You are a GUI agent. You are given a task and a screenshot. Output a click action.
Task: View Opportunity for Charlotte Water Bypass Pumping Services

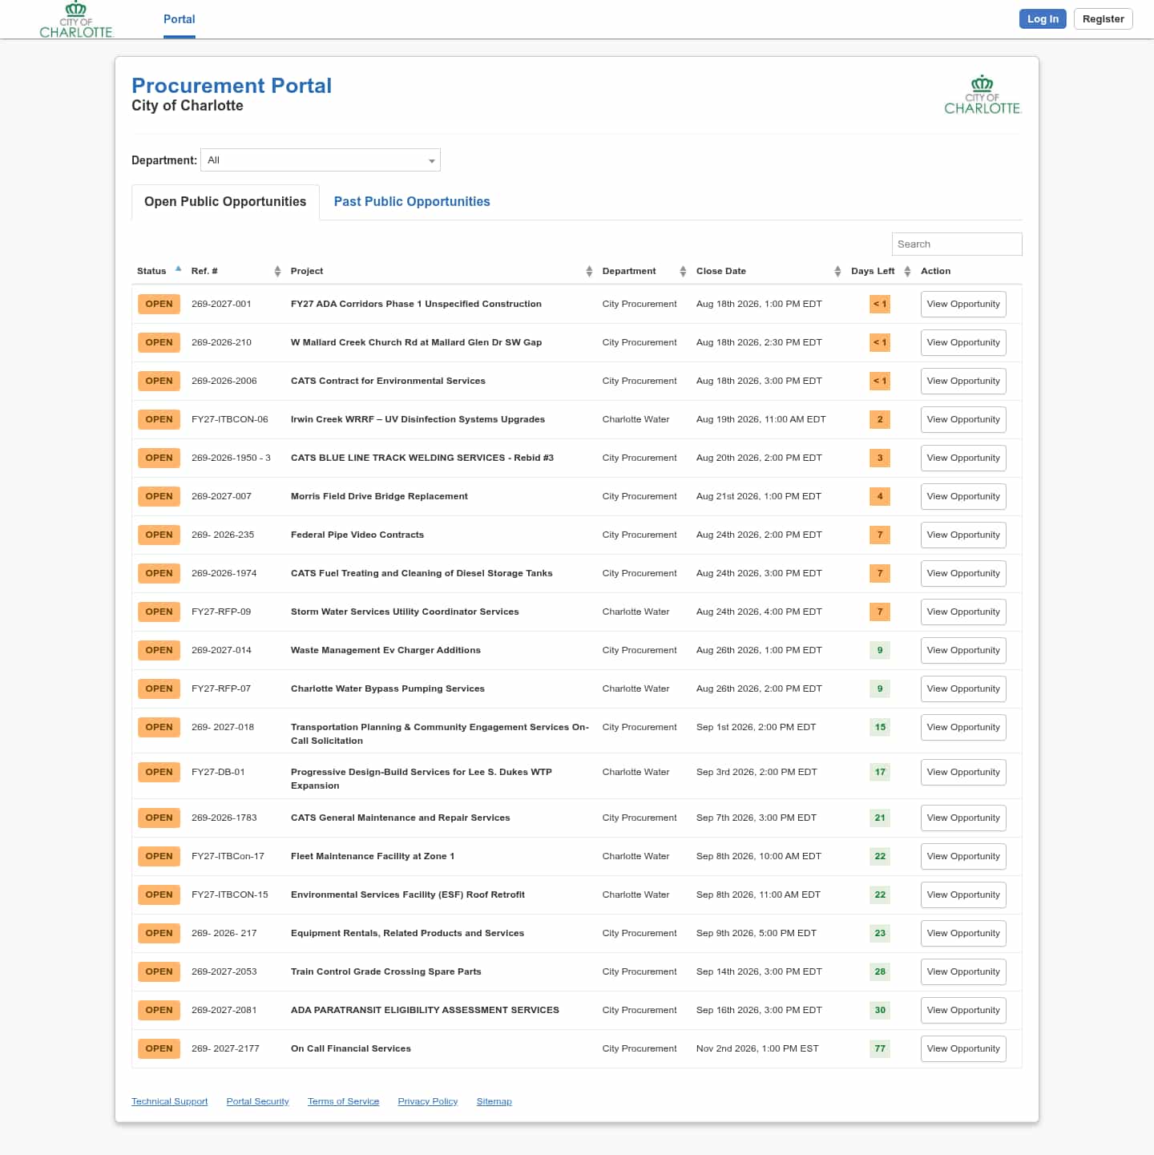[x=963, y=689]
